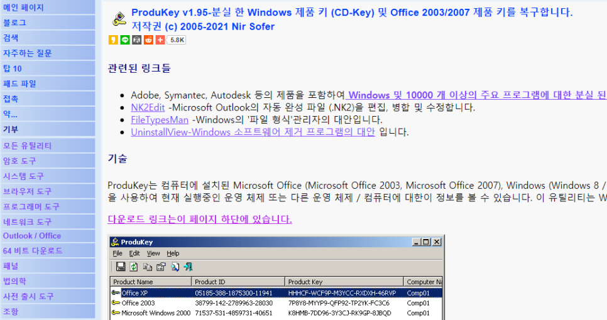Open 검색 in the sidebar
Image resolution: width=607 pixels, height=320 pixels.
coord(47,38)
